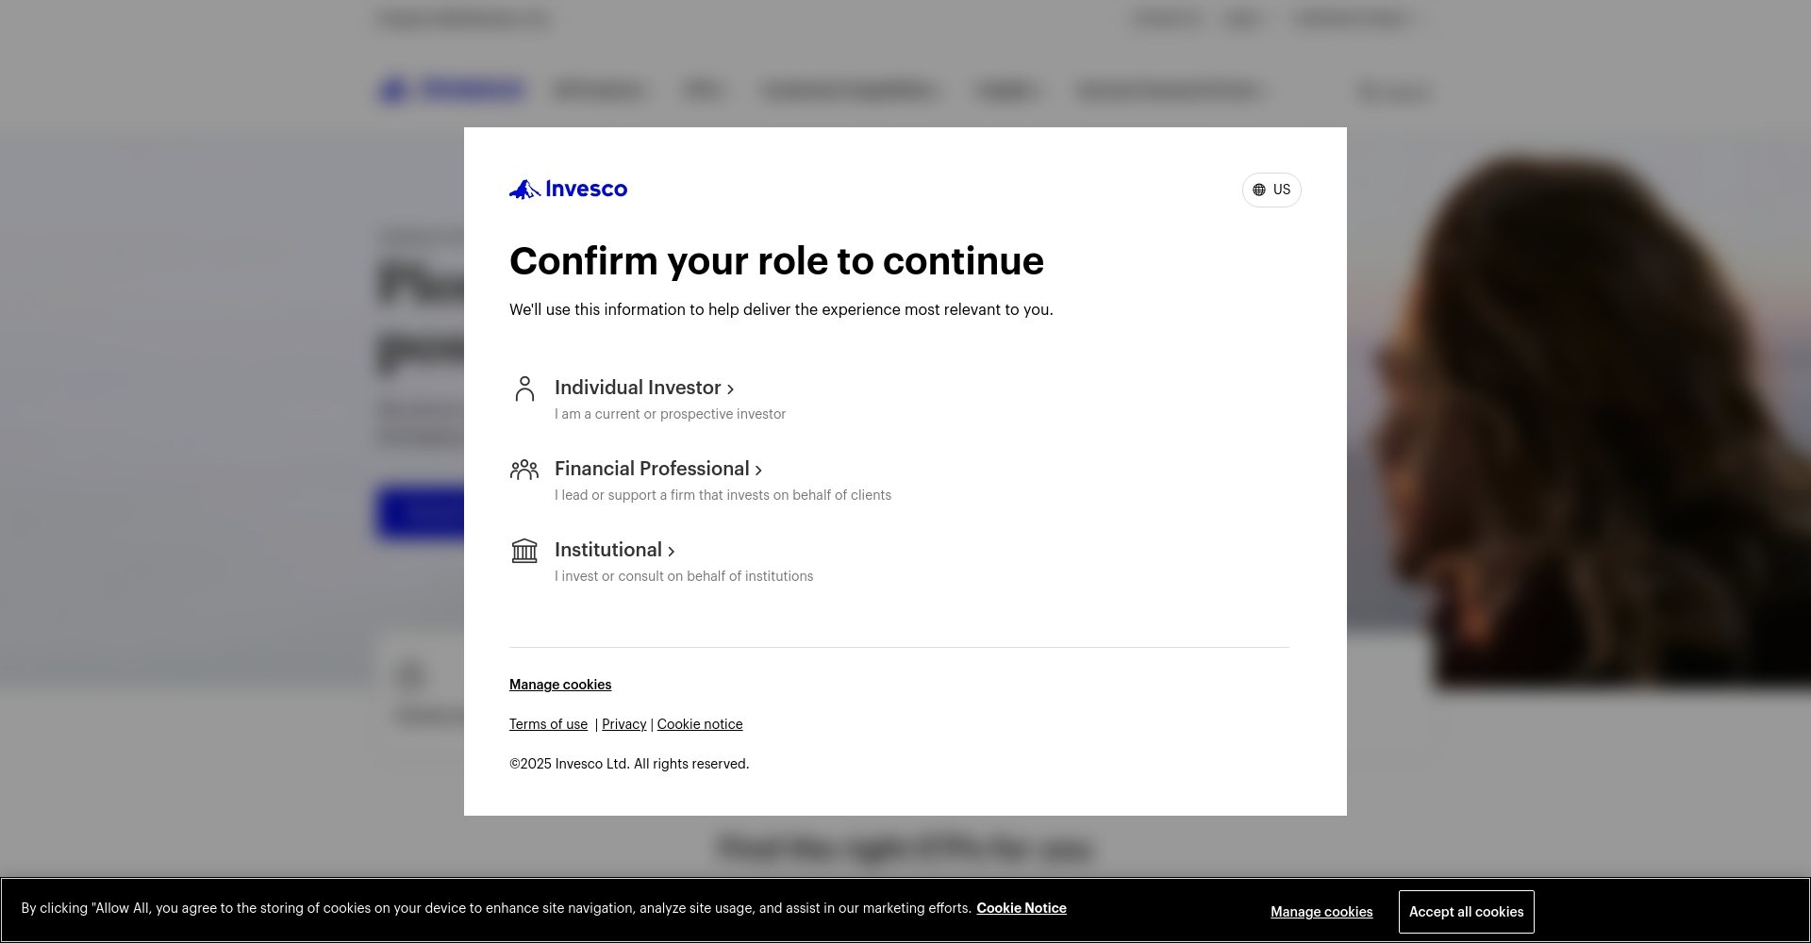This screenshot has height=943, width=1811.
Task: Click 'I lead or support a firm' description
Action: pyautogui.click(x=723, y=495)
